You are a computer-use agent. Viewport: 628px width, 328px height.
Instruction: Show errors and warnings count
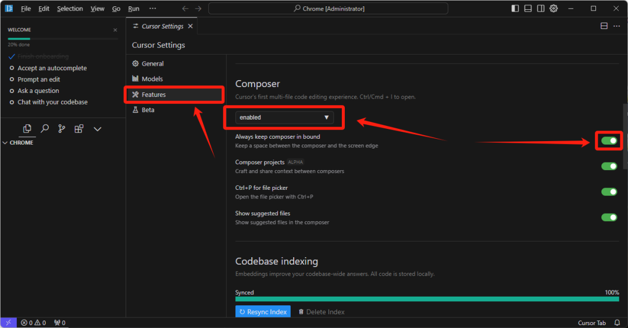click(34, 323)
